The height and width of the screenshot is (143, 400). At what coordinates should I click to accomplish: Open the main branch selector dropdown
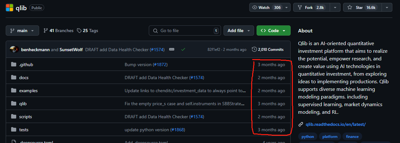[22, 31]
